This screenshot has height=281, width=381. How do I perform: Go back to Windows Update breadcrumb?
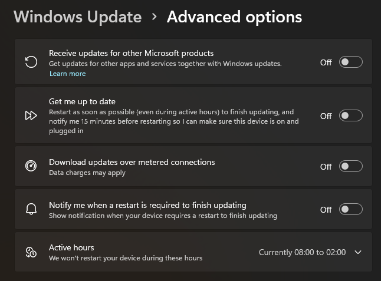tap(77, 16)
